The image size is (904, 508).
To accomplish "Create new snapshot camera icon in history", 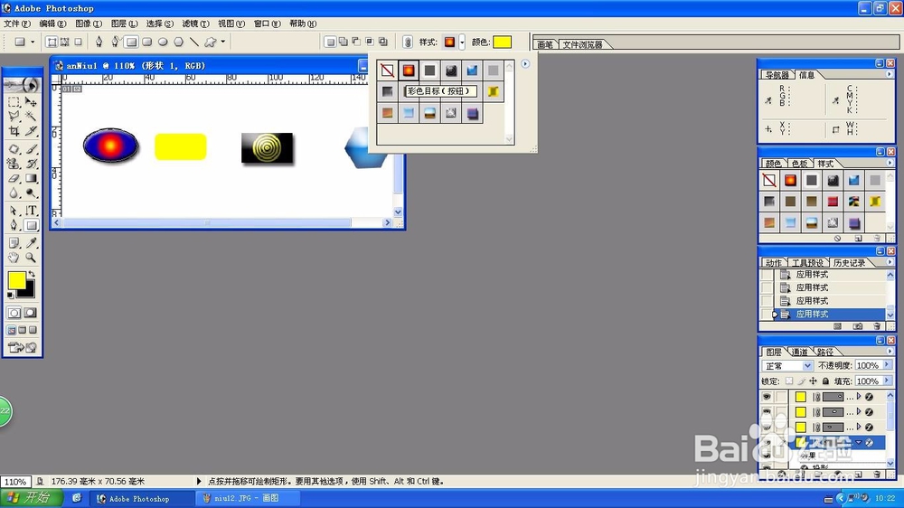I will coord(858,326).
